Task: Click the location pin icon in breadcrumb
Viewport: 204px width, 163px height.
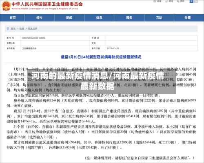Action: point(8,28)
